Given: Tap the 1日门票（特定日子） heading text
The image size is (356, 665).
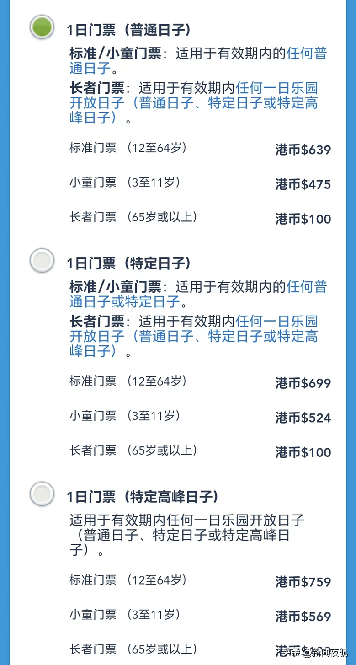Looking at the screenshot, I should coord(128,263).
